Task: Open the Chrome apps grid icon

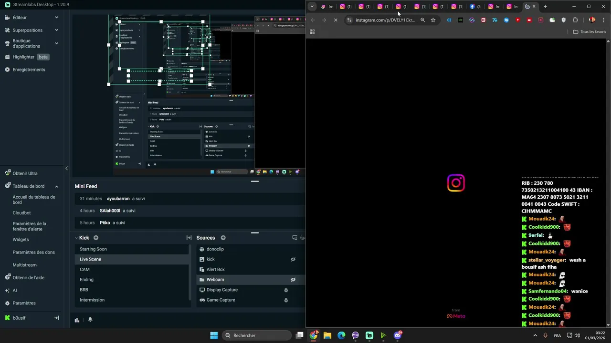Action: pos(312,32)
